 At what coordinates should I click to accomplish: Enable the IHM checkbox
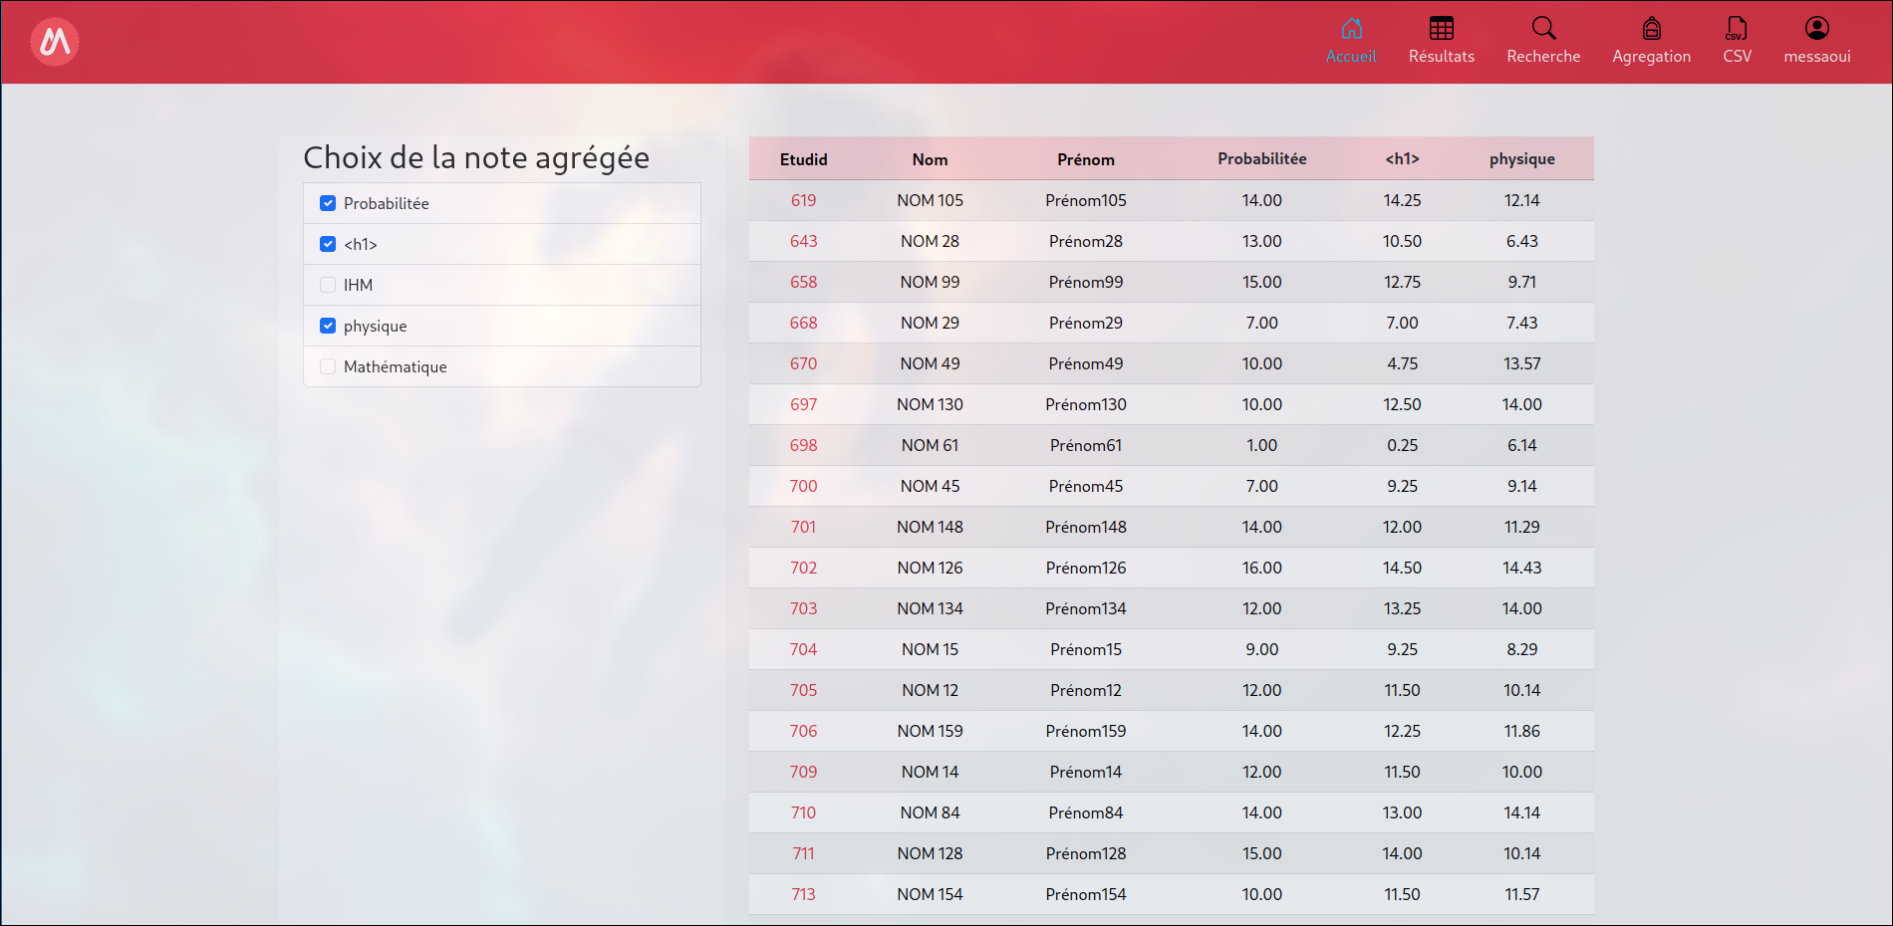(328, 285)
